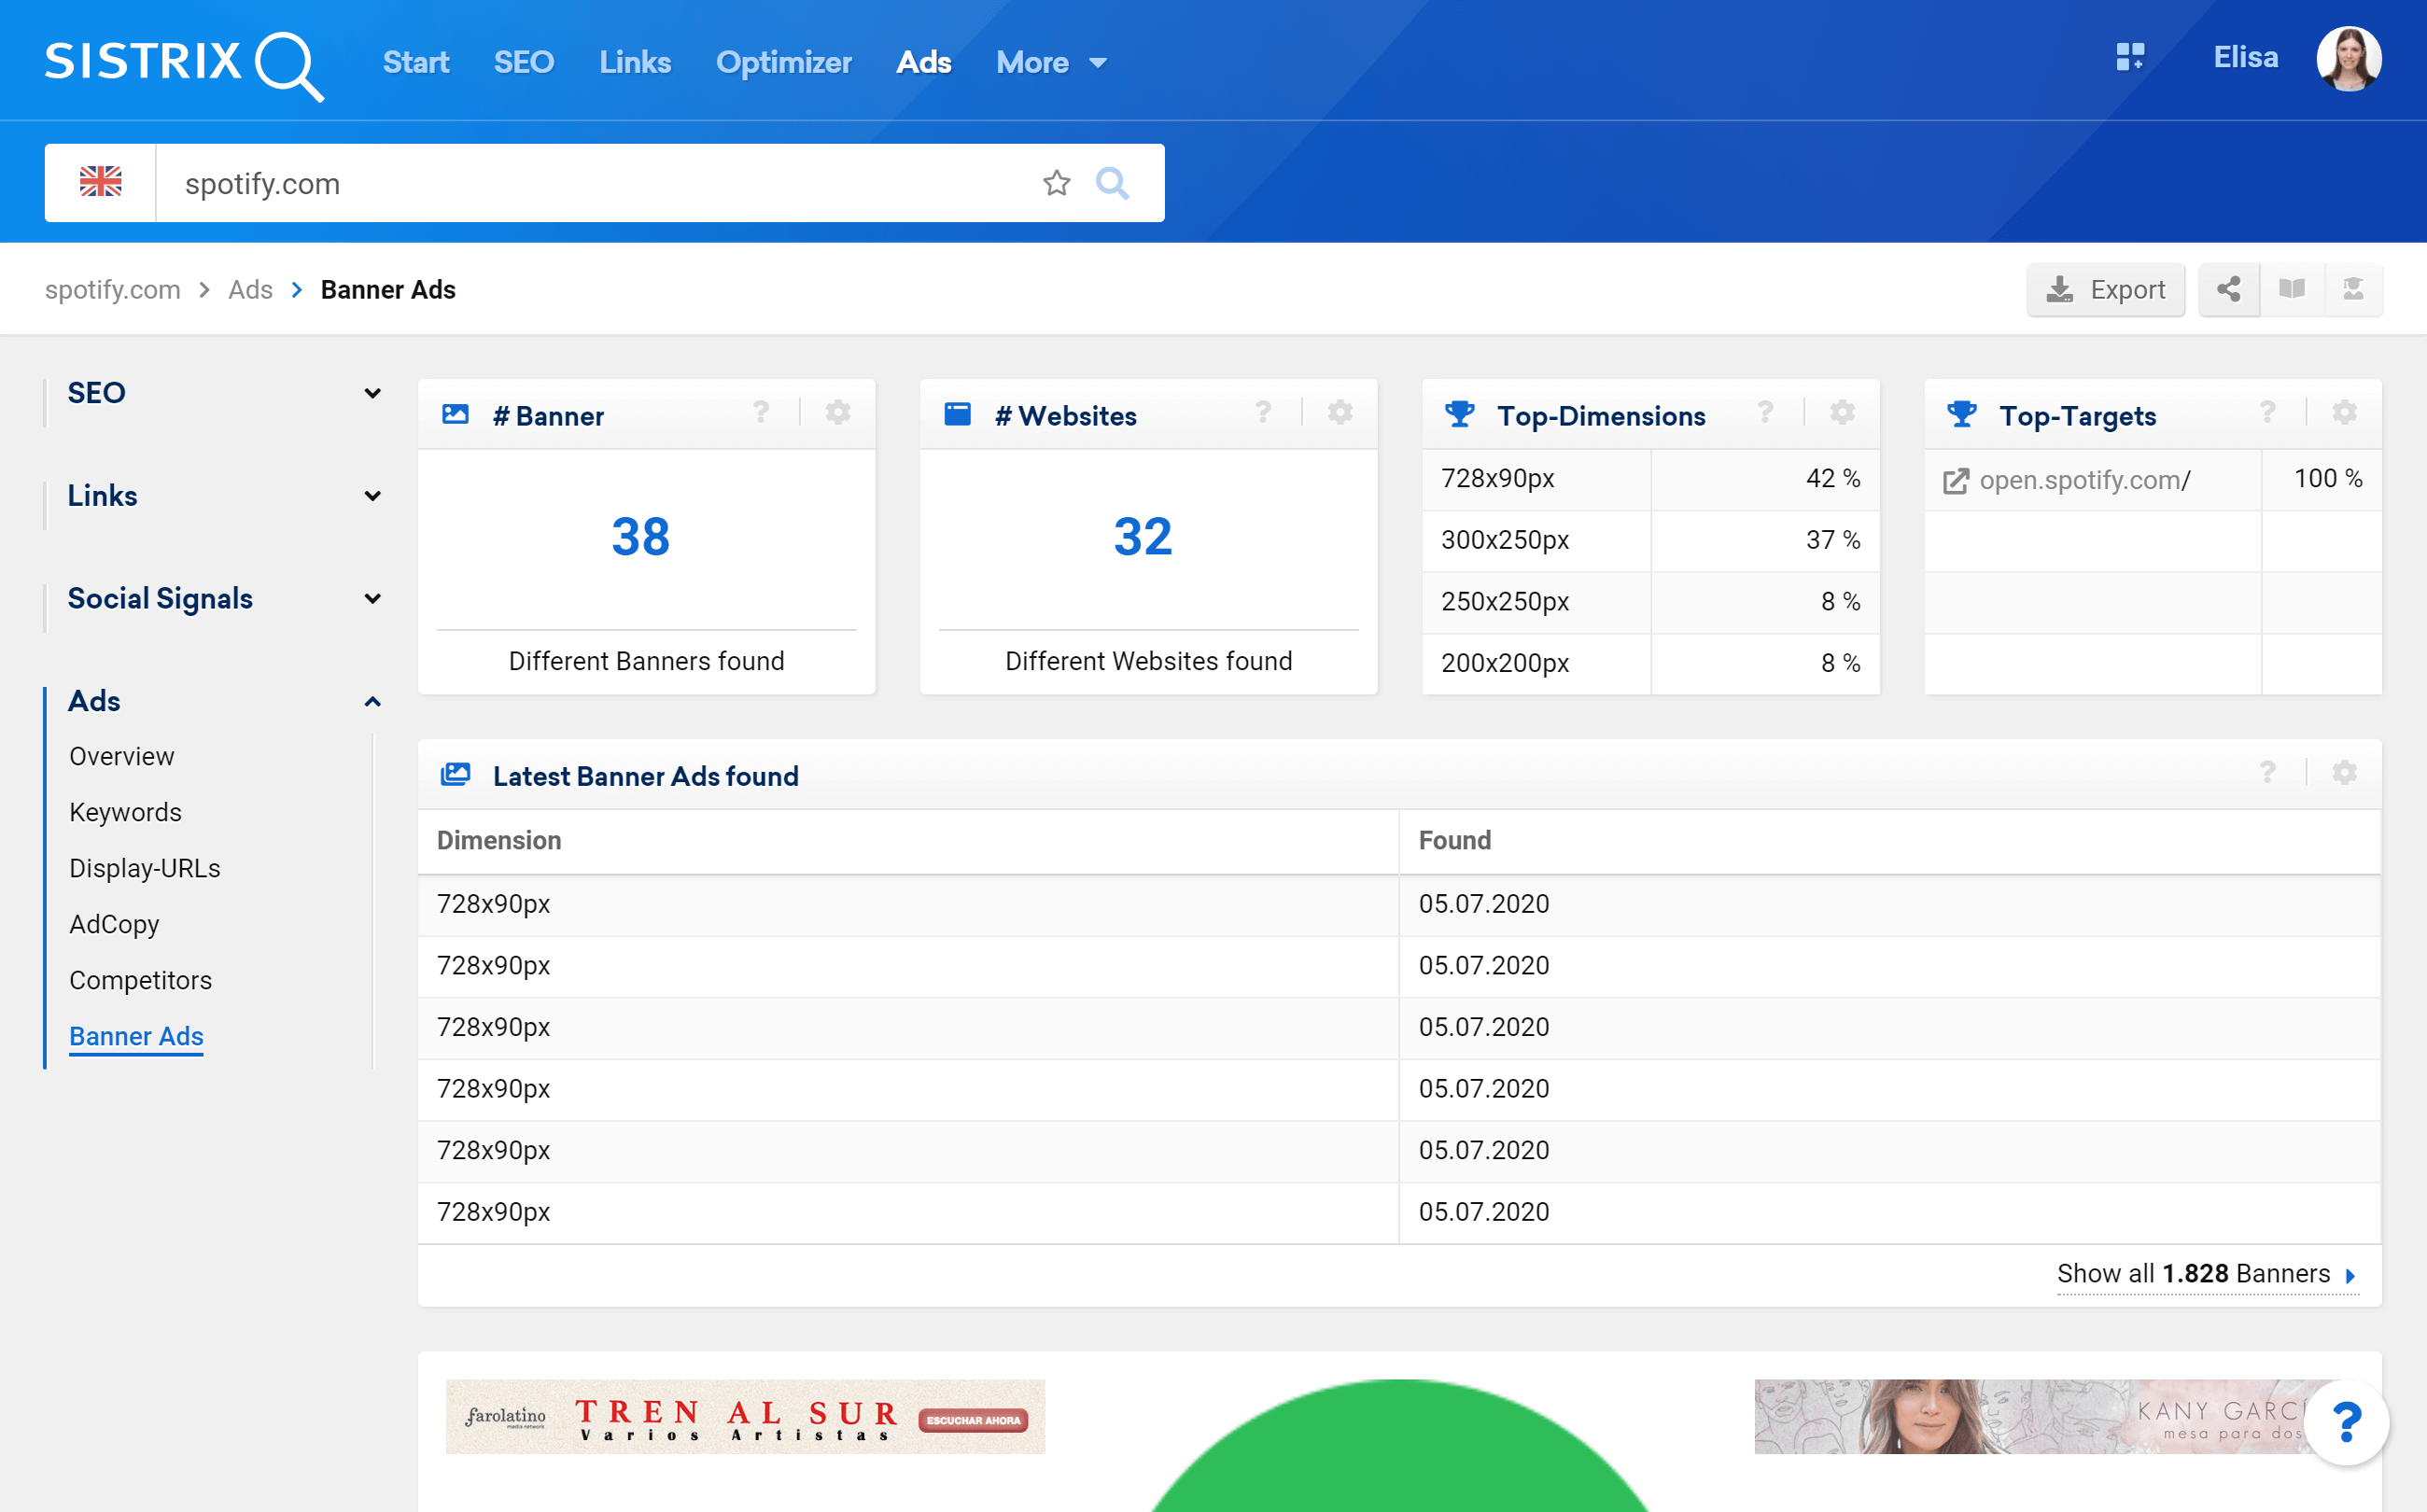Open the Kany Garcia banner thumbnail
Screen dimensions: 2427x1512
pos(2053,1416)
